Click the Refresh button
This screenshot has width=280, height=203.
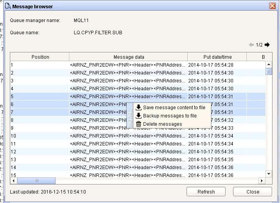(x=206, y=192)
